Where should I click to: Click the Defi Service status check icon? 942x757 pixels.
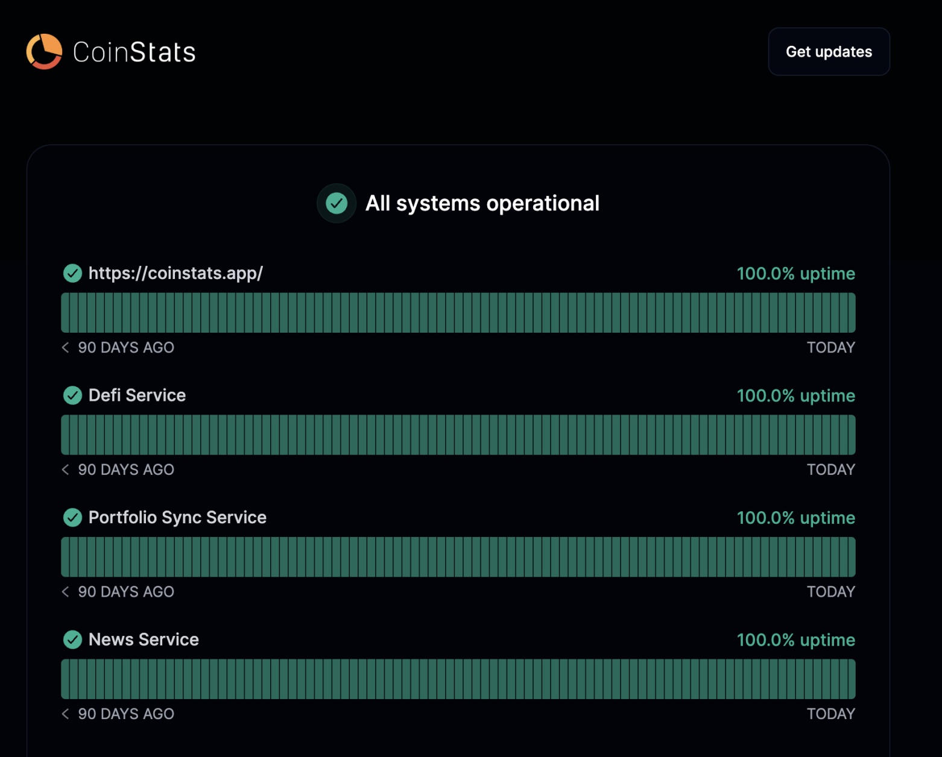72,395
